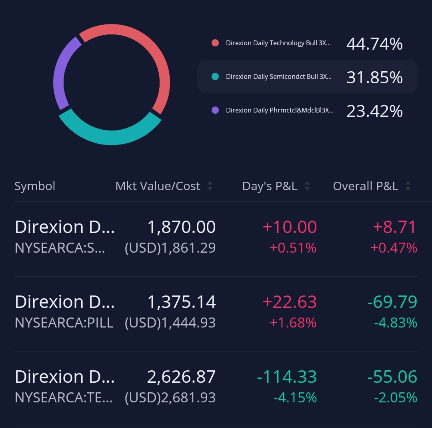Sort by Mkt Value/Cost arrows
The width and height of the screenshot is (432, 428).
pyautogui.click(x=210, y=186)
